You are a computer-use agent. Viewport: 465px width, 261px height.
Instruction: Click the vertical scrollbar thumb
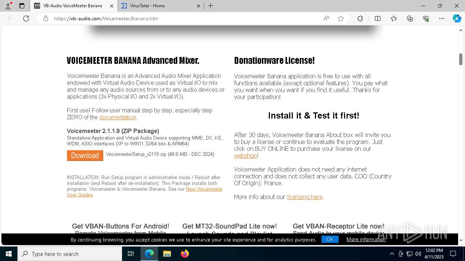pos(461,59)
